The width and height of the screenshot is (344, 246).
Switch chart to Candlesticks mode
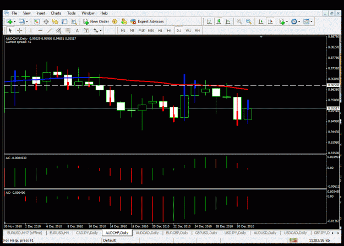click(x=219, y=21)
